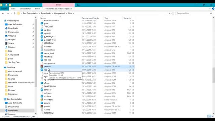This screenshot has height=121, width=215.
Task: Open recent locations dropdown arrow
Action: (11, 13)
